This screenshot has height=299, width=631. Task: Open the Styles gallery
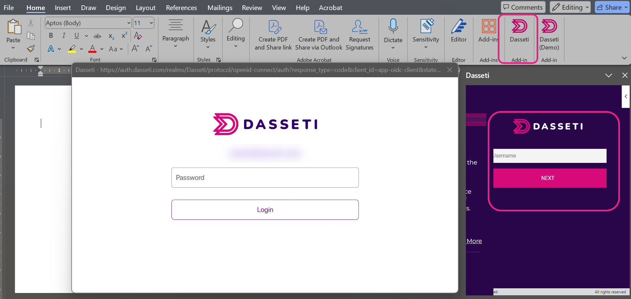(x=208, y=33)
